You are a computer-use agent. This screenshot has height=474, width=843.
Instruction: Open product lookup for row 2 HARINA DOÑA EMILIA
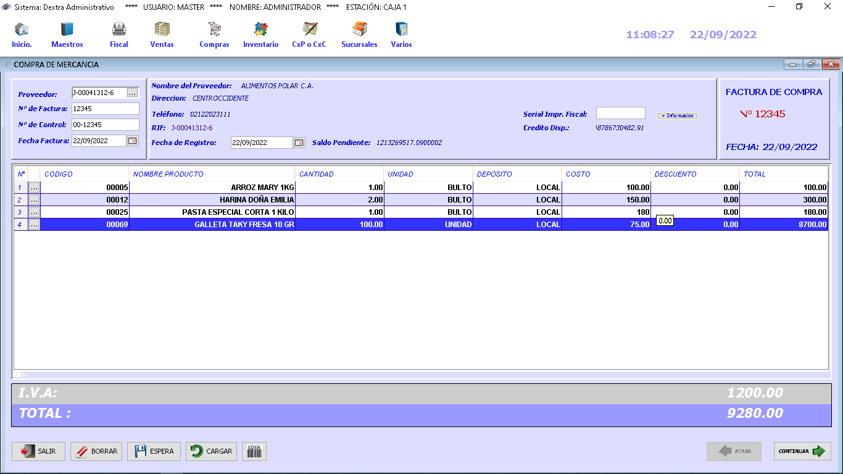coord(34,200)
